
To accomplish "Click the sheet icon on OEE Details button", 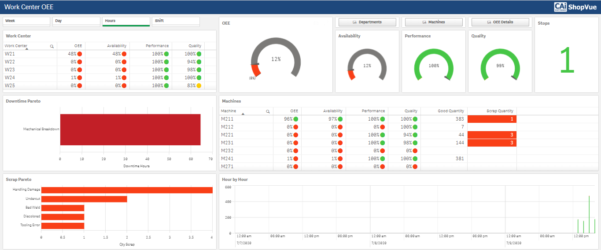I will click(489, 22).
